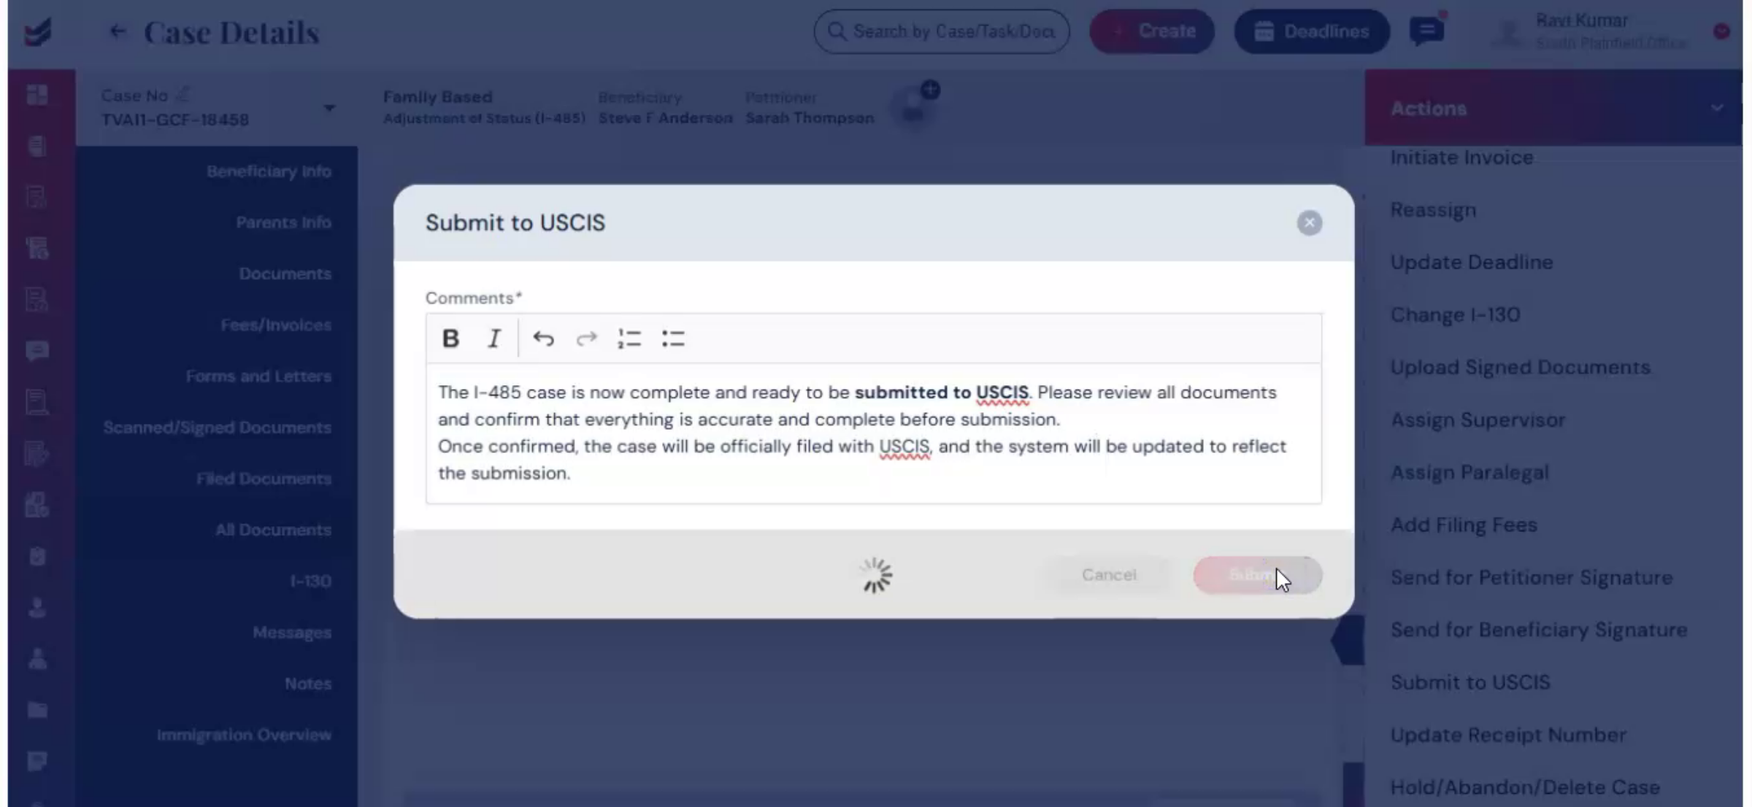Click the Adjustment of Status (I-485) label
1752x807 pixels.
click(x=484, y=118)
